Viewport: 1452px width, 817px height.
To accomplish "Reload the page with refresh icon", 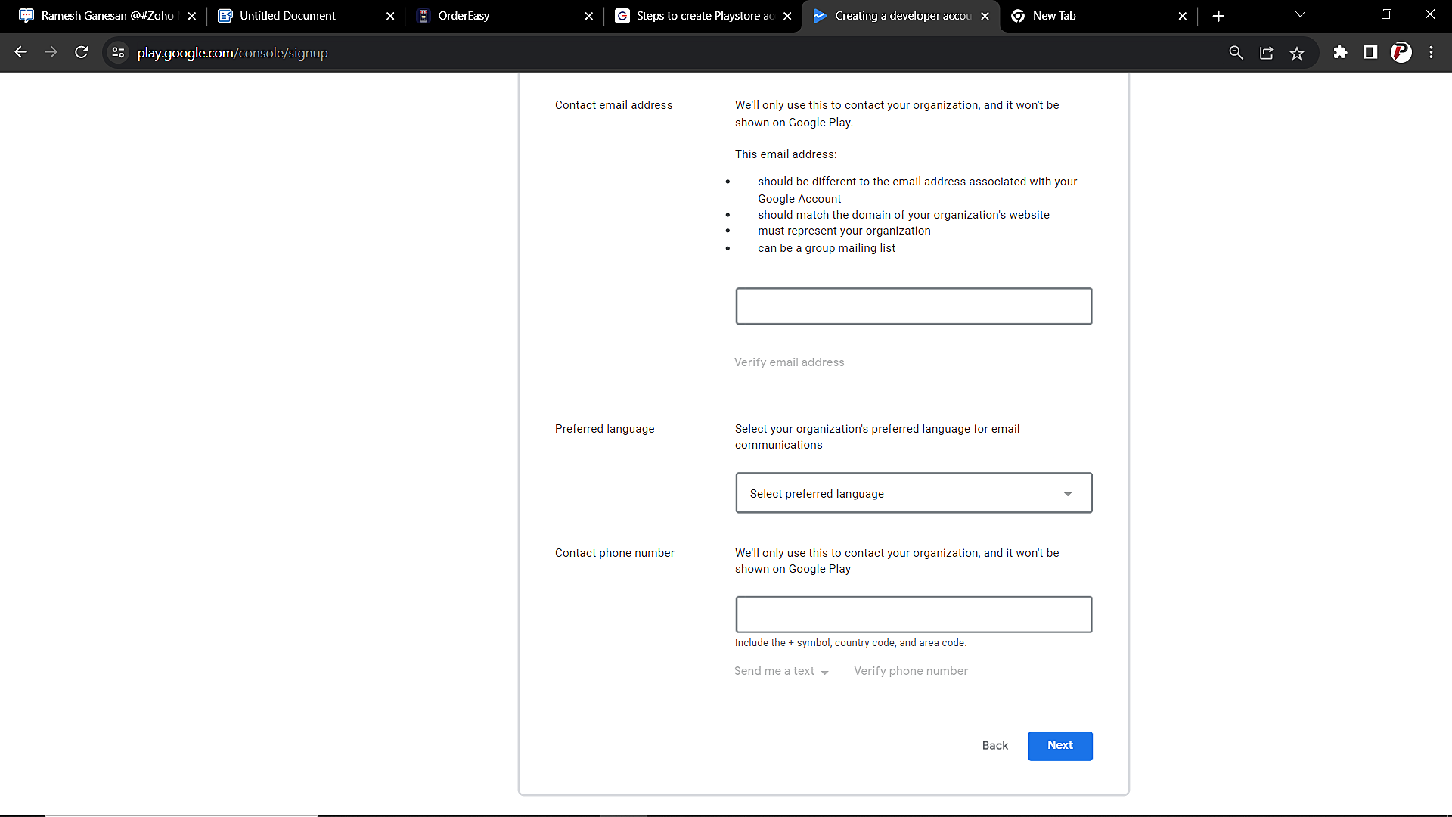I will (82, 52).
